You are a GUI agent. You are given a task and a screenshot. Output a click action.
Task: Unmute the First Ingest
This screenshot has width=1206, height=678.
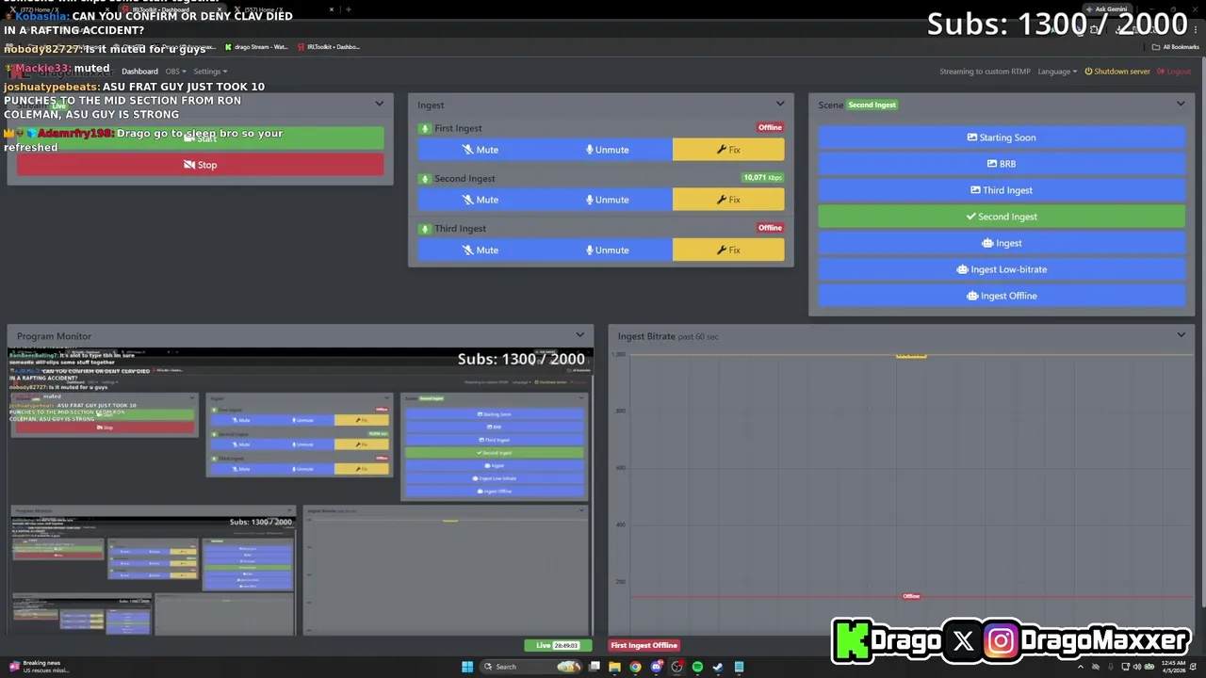[x=608, y=150]
